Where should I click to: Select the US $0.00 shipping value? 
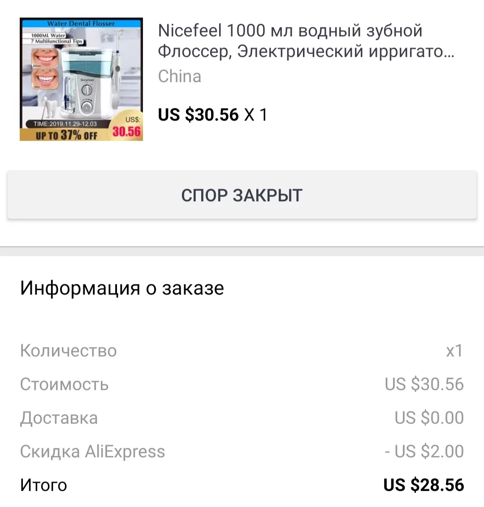click(x=429, y=418)
